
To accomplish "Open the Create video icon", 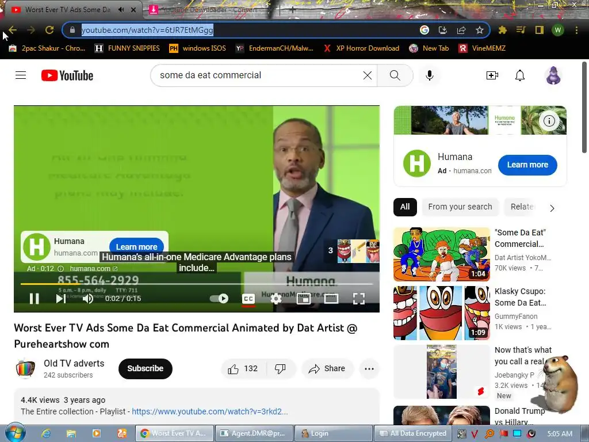I will pos(492,75).
